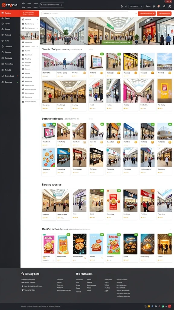The width and height of the screenshot is (174, 310).
Task: Click the red square icon in the footer's bottom-right corner
Action: pos(169,306)
